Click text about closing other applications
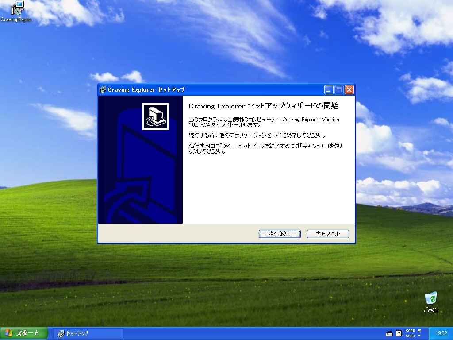 [257, 135]
